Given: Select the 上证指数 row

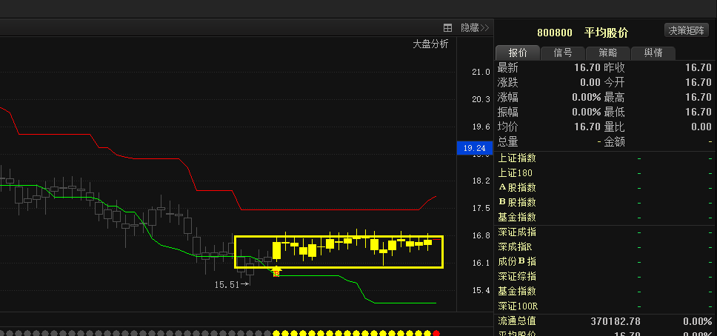Looking at the screenshot, I should (605, 158).
